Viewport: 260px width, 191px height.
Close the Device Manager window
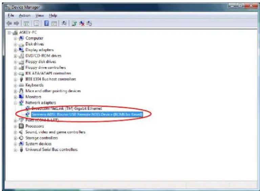pos(251,6)
